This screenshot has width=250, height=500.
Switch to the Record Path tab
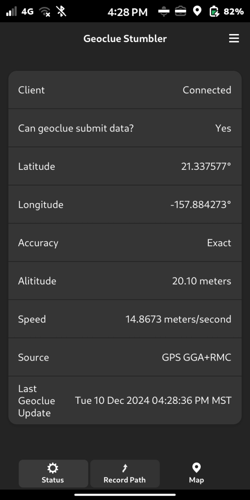coord(125,473)
